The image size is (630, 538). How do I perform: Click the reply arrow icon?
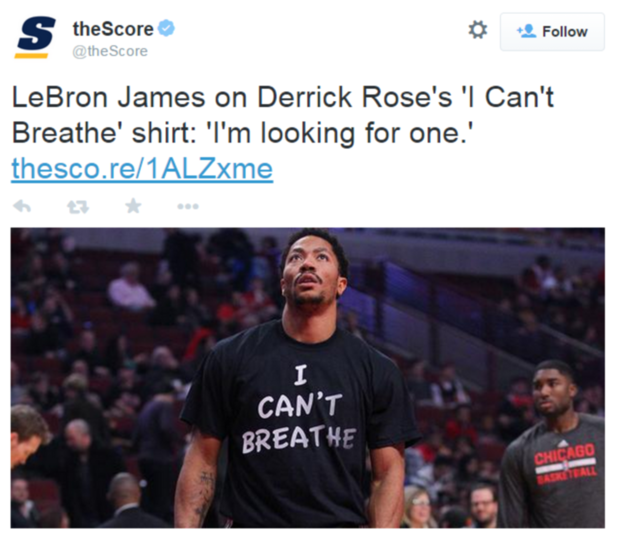pyautogui.click(x=22, y=206)
